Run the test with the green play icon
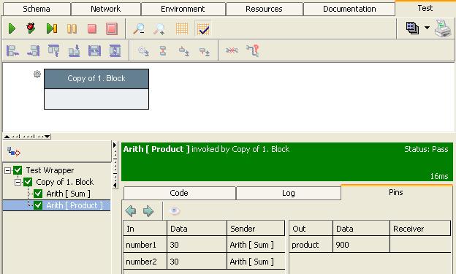This screenshot has height=274, width=456. pos(12,28)
